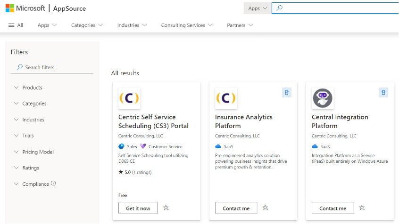
Task: Click the Search filters input field
Action: tap(57, 67)
